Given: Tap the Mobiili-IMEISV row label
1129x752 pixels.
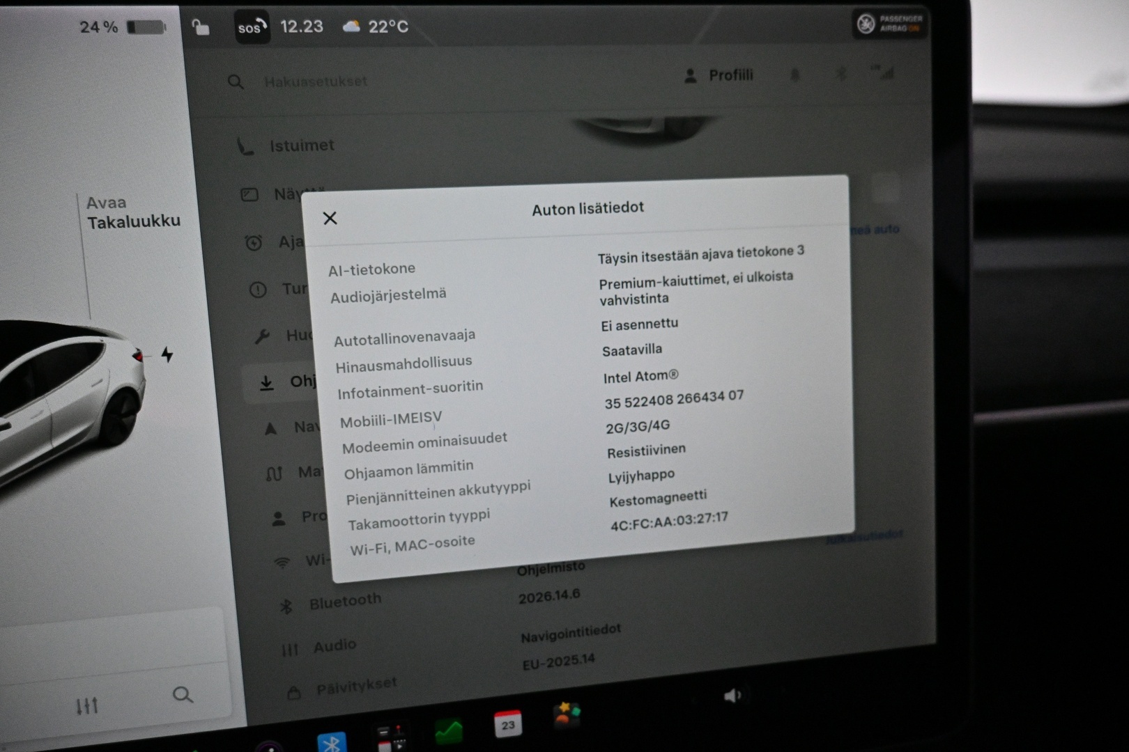Looking at the screenshot, I should (x=391, y=419).
